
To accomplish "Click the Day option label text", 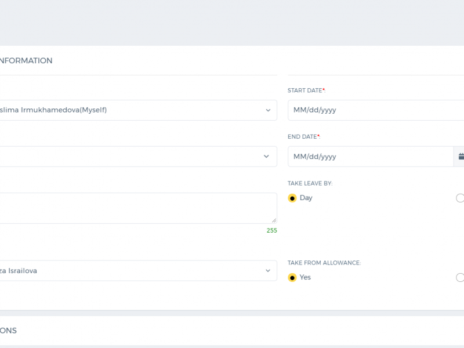I will tap(306, 198).
